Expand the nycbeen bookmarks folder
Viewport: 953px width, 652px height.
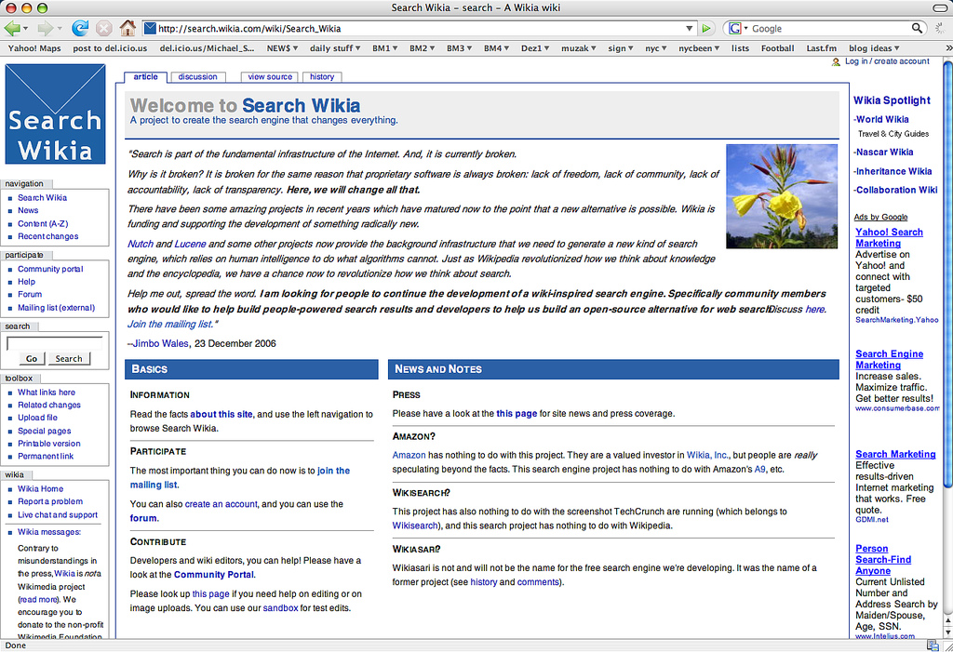click(699, 48)
